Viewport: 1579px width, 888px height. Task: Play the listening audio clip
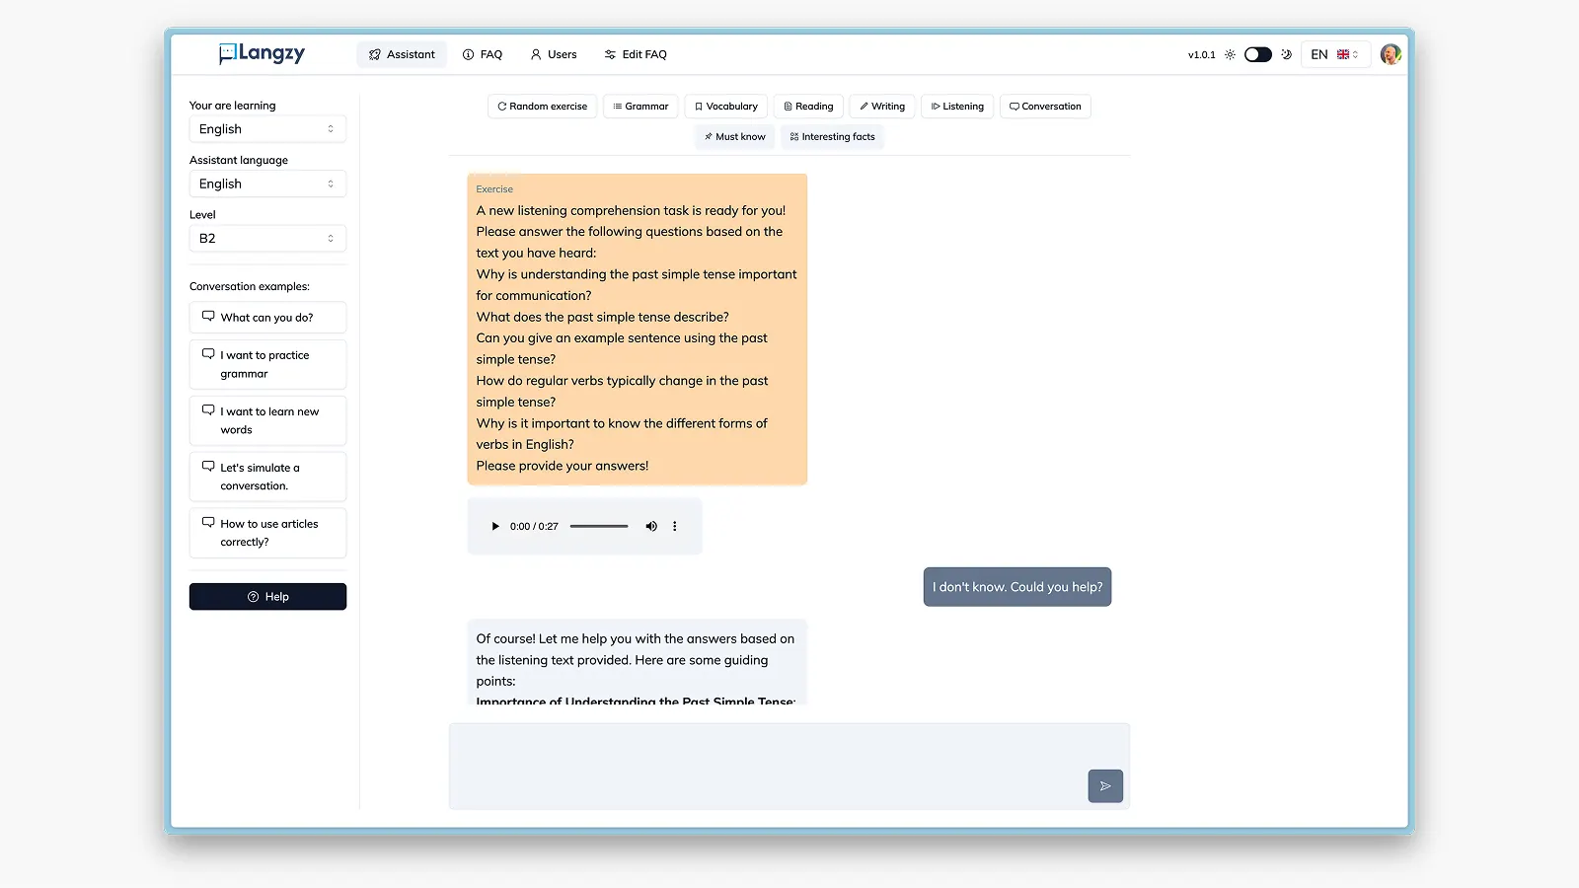point(495,527)
